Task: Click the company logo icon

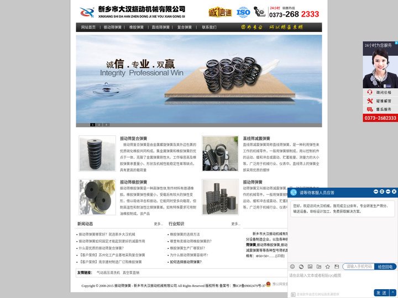Action: pyautogui.click(x=87, y=12)
